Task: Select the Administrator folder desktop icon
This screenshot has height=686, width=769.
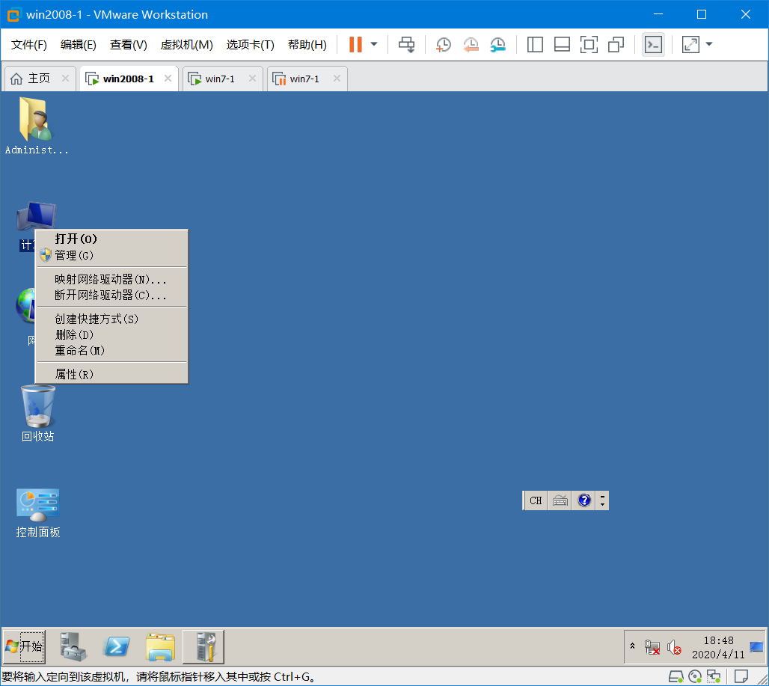Action: point(37,126)
